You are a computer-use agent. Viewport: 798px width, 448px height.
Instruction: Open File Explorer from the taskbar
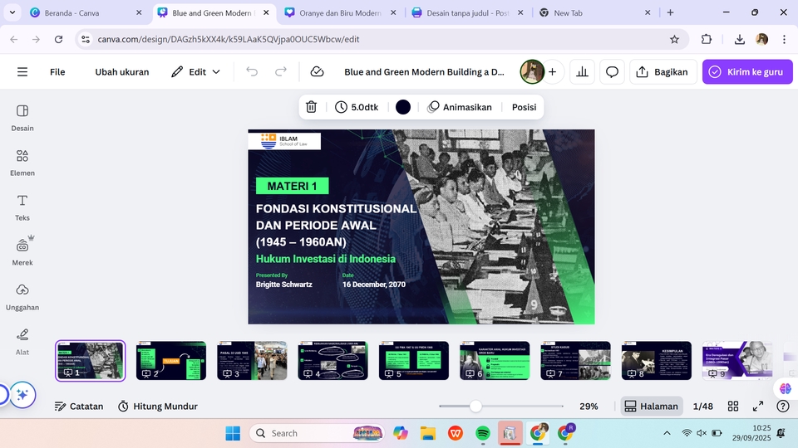[428, 433]
